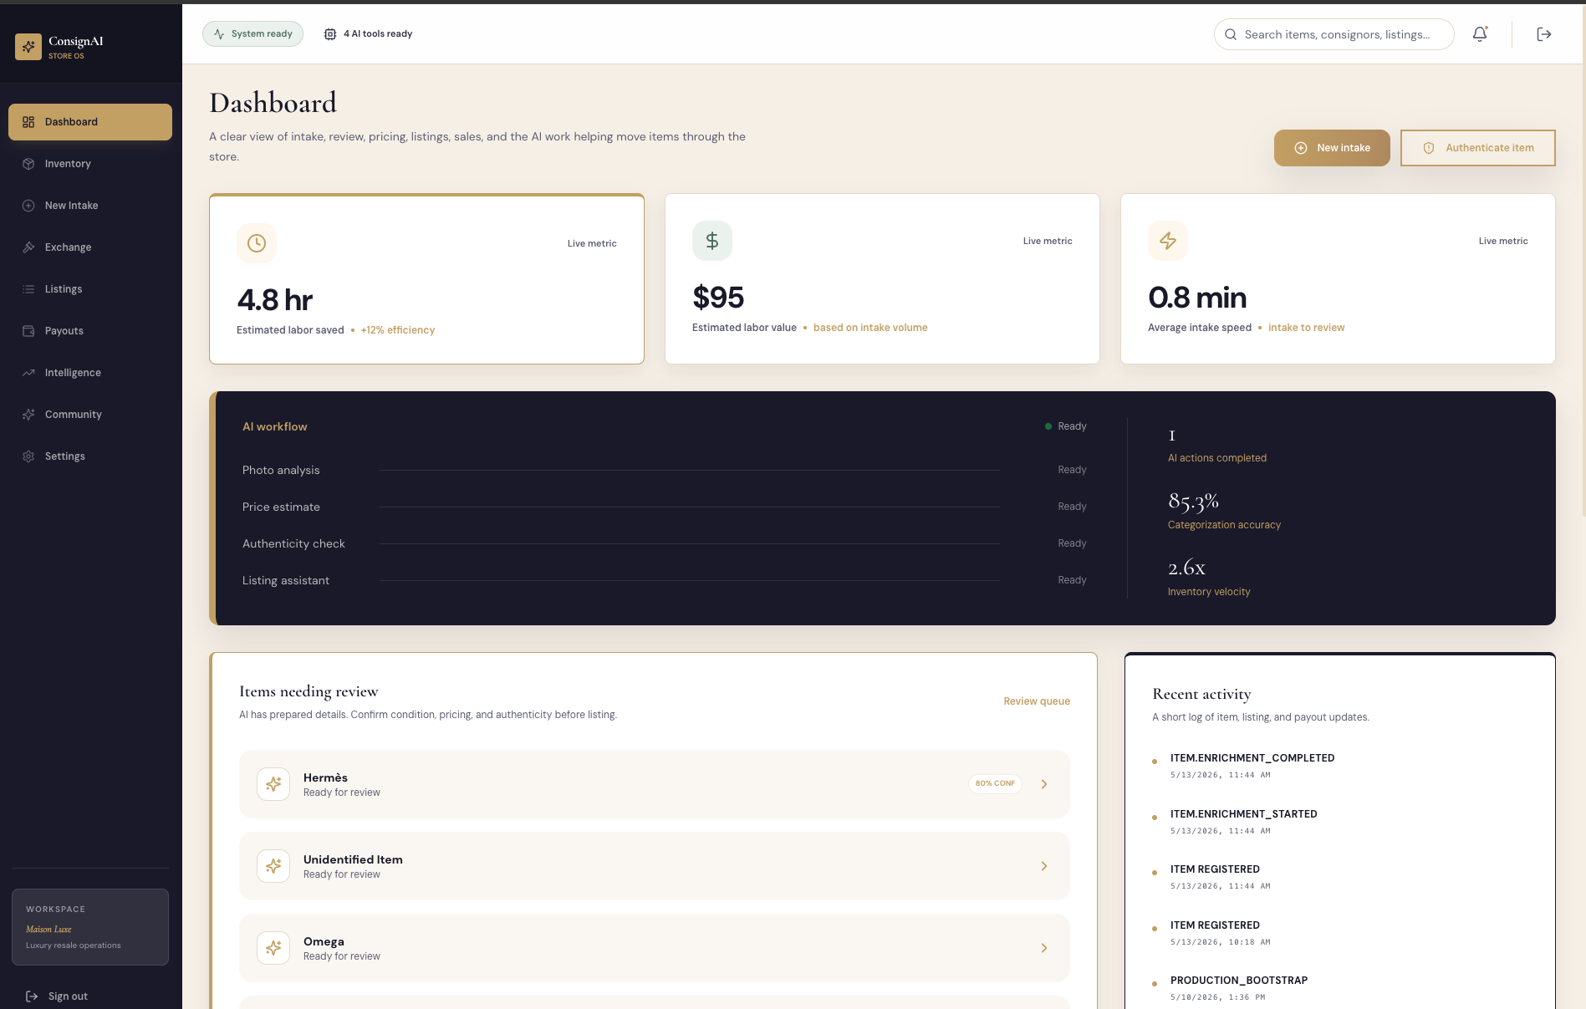Click the Photo analysis workflow row
The height and width of the screenshot is (1009, 1586).
[x=665, y=470]
